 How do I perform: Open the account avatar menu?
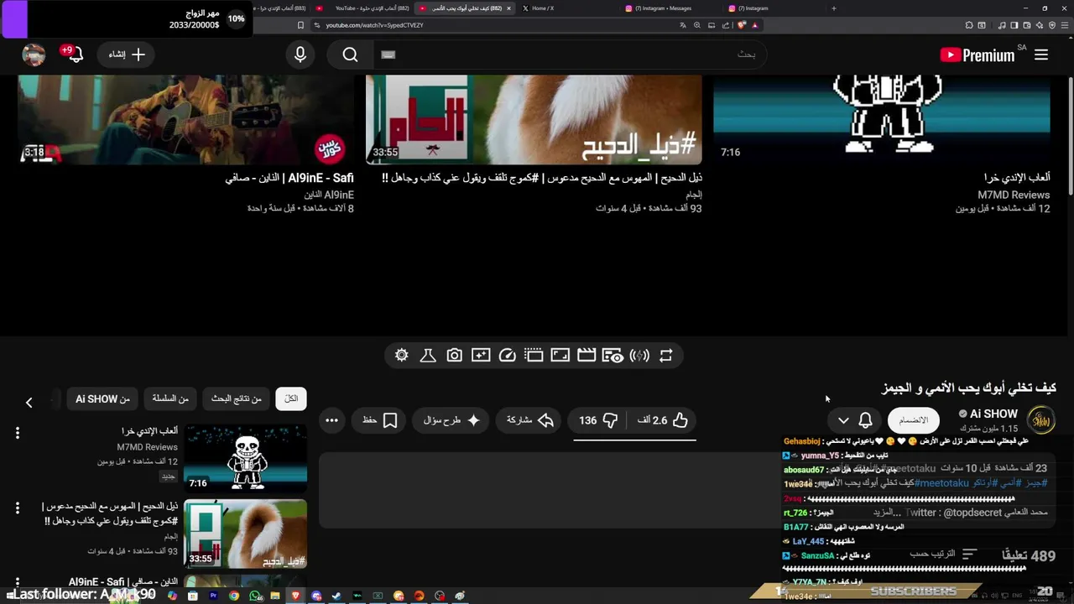tap(34, 55)
